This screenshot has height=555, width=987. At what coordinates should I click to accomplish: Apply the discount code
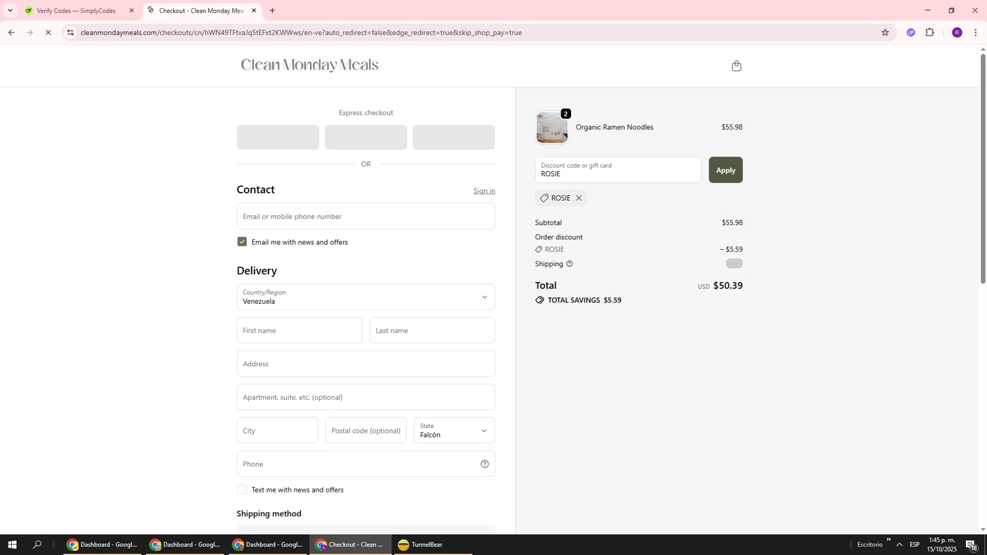tap(725, 170)
